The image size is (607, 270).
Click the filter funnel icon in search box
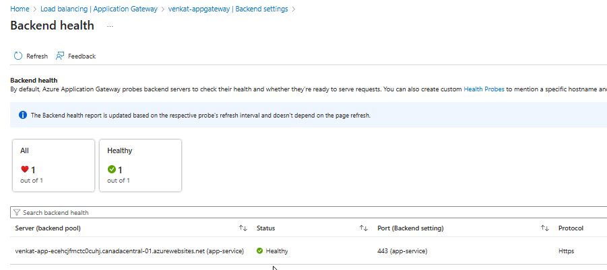coord(17,212)
